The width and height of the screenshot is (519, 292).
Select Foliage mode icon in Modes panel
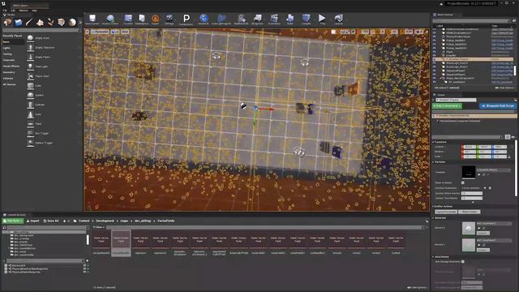click(x=50, y=22)
